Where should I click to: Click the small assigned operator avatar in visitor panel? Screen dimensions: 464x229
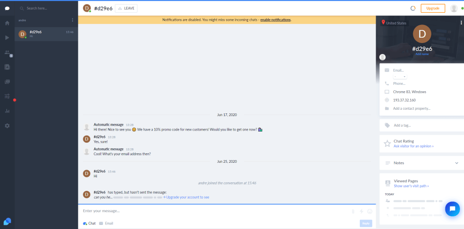pyautogui.click(x=382, y=57)
